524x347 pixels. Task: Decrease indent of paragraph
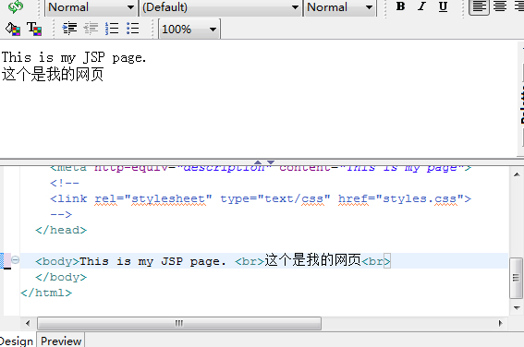click(x=91, y=29)
